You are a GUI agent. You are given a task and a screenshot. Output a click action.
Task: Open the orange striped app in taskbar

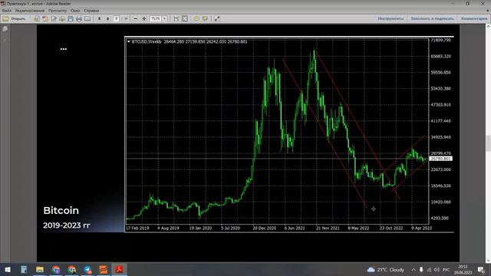tap(104, 269)
